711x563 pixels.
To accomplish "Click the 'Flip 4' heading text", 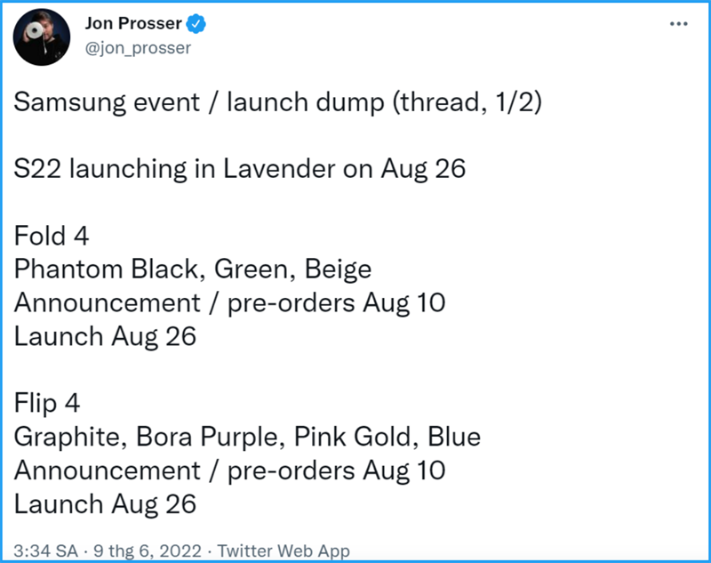I will [x=47, y=404].
